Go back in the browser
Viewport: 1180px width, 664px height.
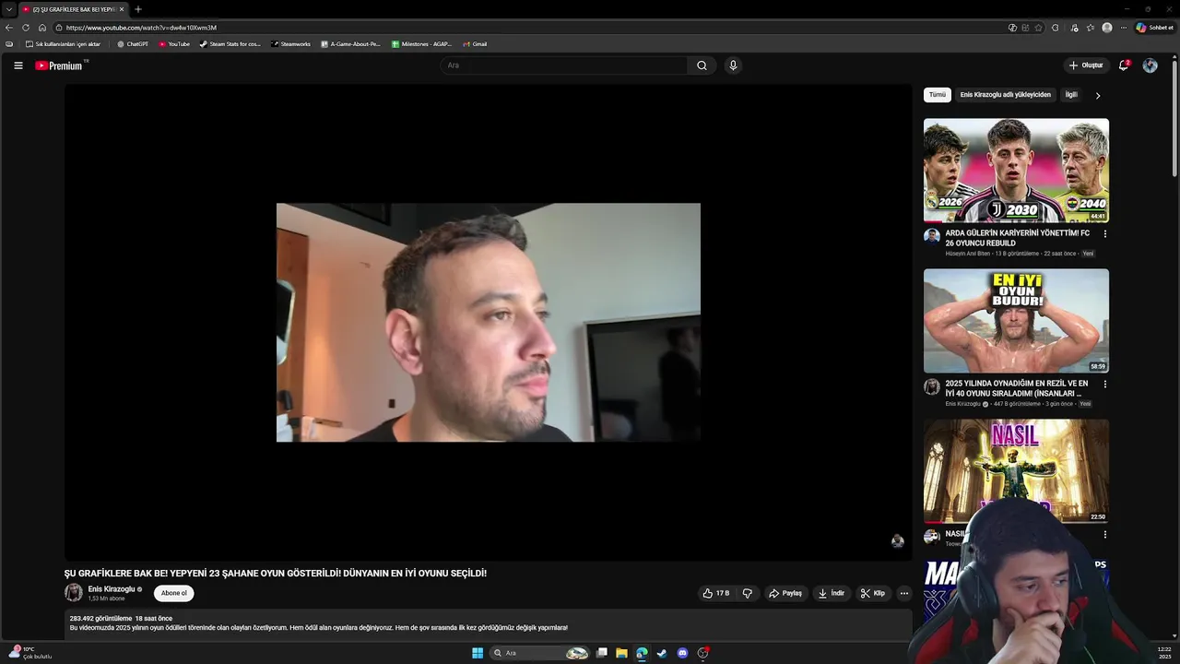(x=9, y=28)
